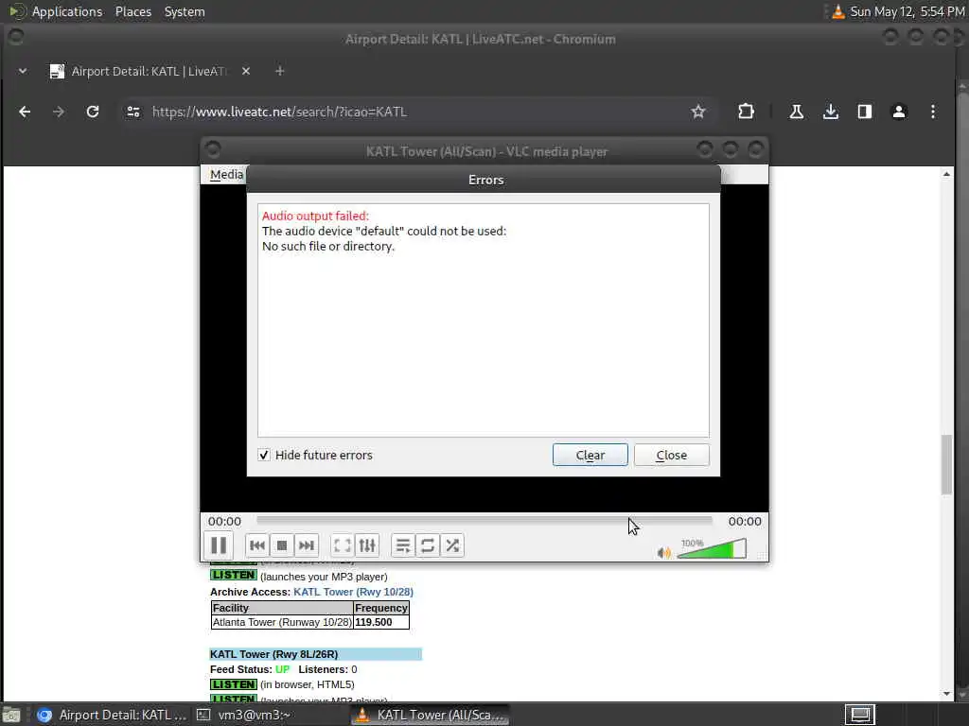
Task: Open a new Chromium tab
Action: 279,71
